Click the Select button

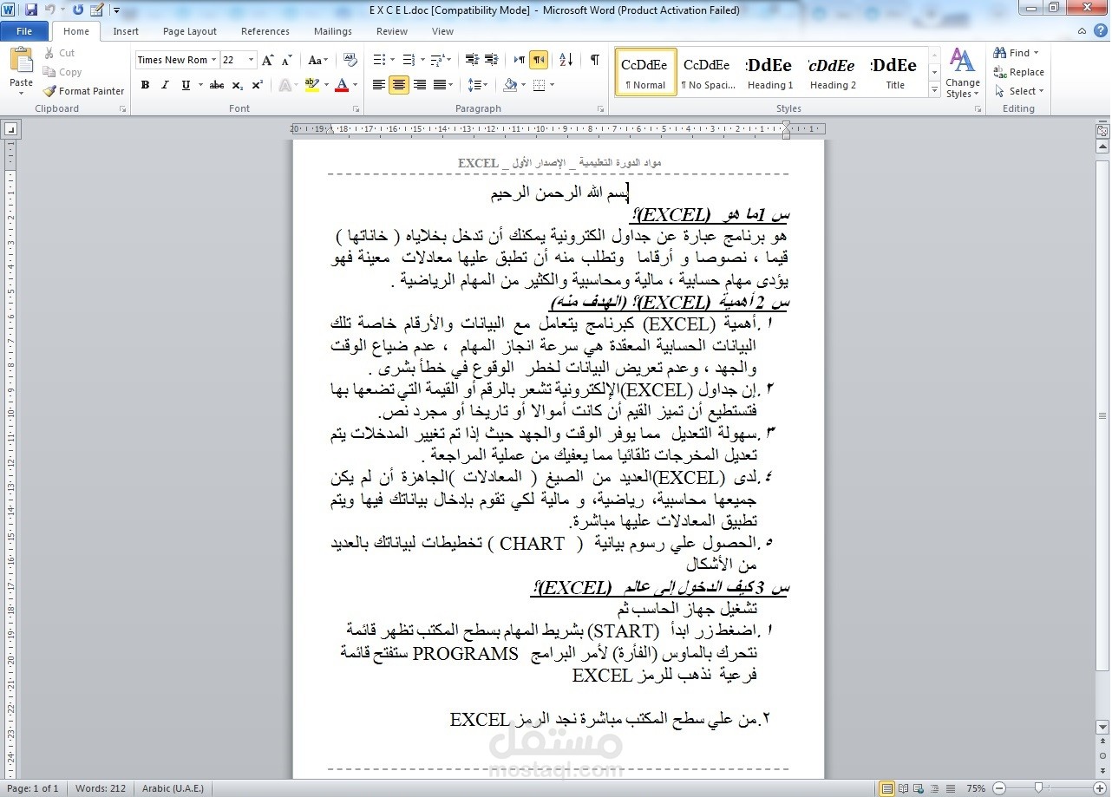[1019, 91]
